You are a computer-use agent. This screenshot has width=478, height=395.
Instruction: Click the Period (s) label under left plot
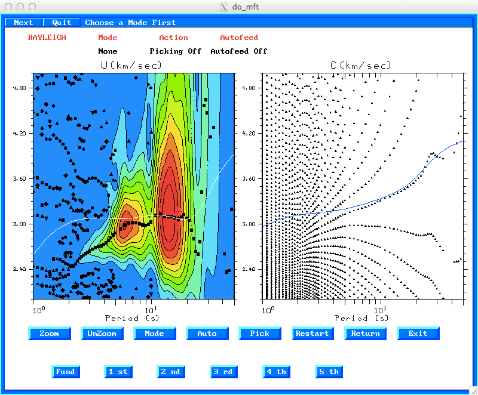(x=132, y=318)
